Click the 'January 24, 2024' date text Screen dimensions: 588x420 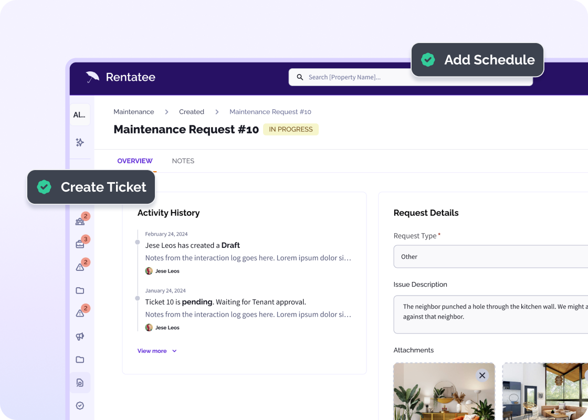pyautogui.click(x=165, y=291)
